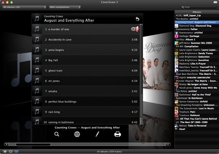
Task: Click music note icon of 'mr jones'
Action: 37,81
